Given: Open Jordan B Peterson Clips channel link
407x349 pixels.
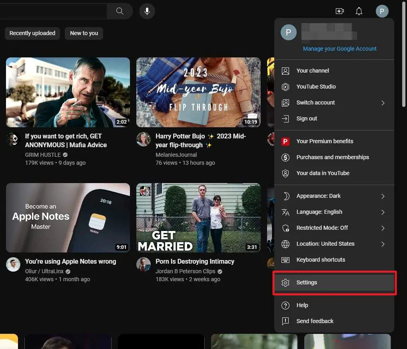Looking at the screenshot, I should click(x=186, y=271).
